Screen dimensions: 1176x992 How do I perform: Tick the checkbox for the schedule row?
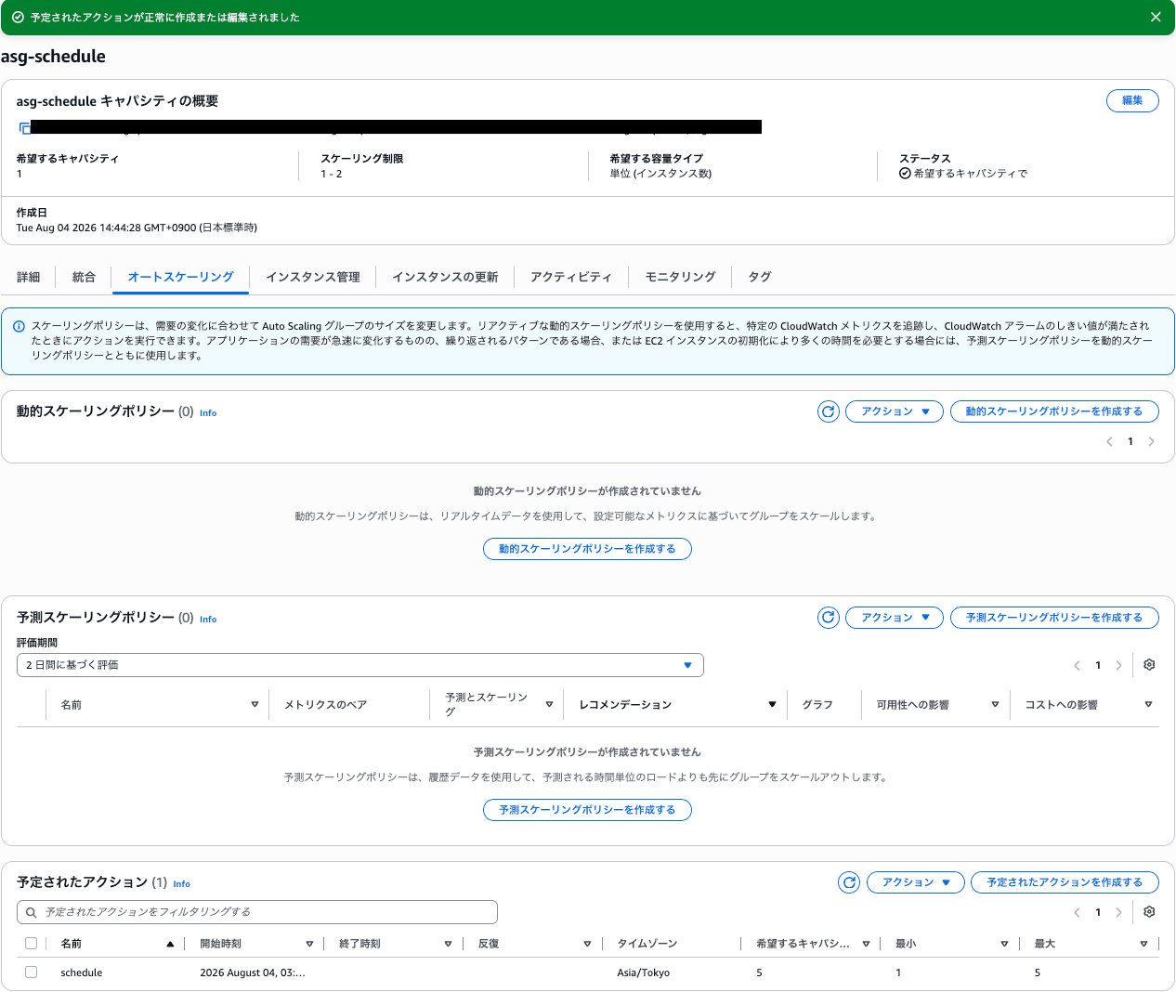[x=31, y=972]
